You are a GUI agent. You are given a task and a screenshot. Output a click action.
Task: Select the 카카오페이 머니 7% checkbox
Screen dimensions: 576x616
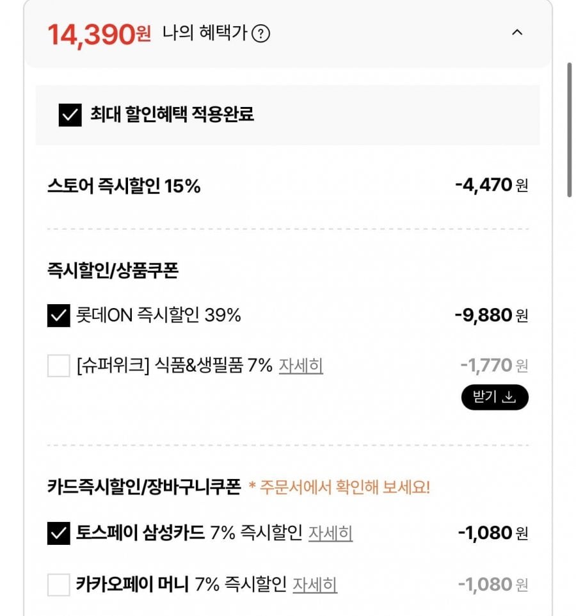pyautogui.click(x=58, y=585)
